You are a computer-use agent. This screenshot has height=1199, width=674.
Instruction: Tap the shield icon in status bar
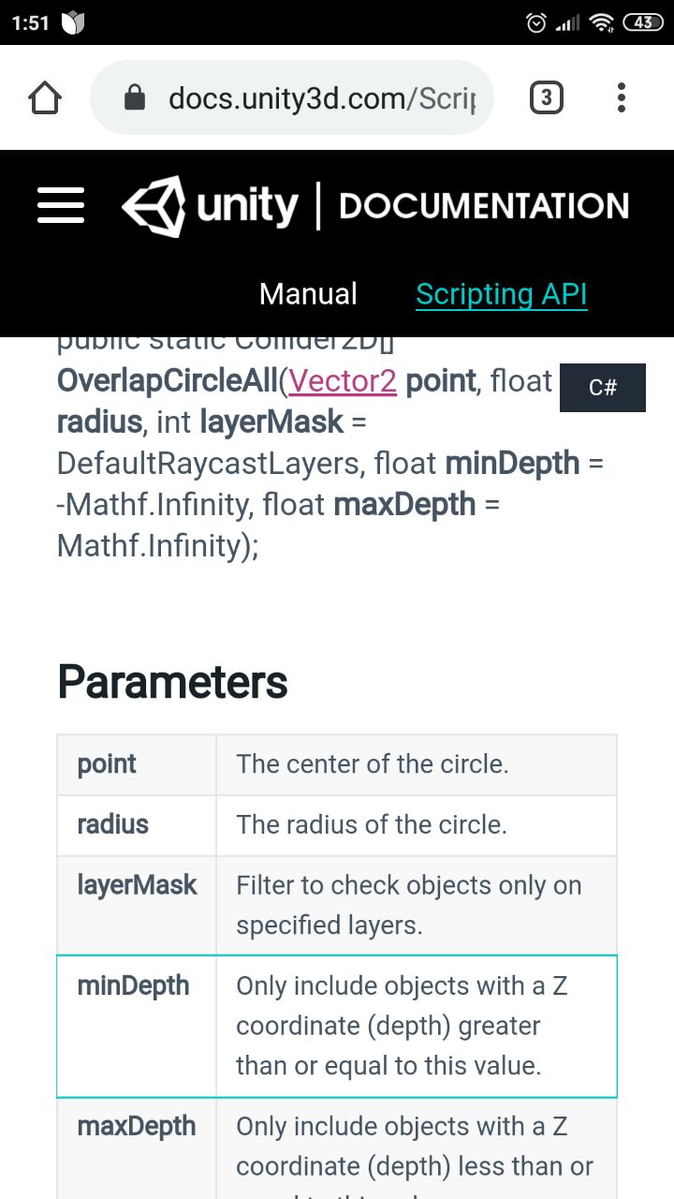point(73,23)
